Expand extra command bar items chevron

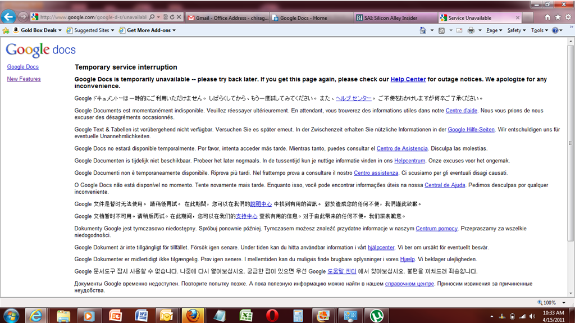tap(571, 26)
